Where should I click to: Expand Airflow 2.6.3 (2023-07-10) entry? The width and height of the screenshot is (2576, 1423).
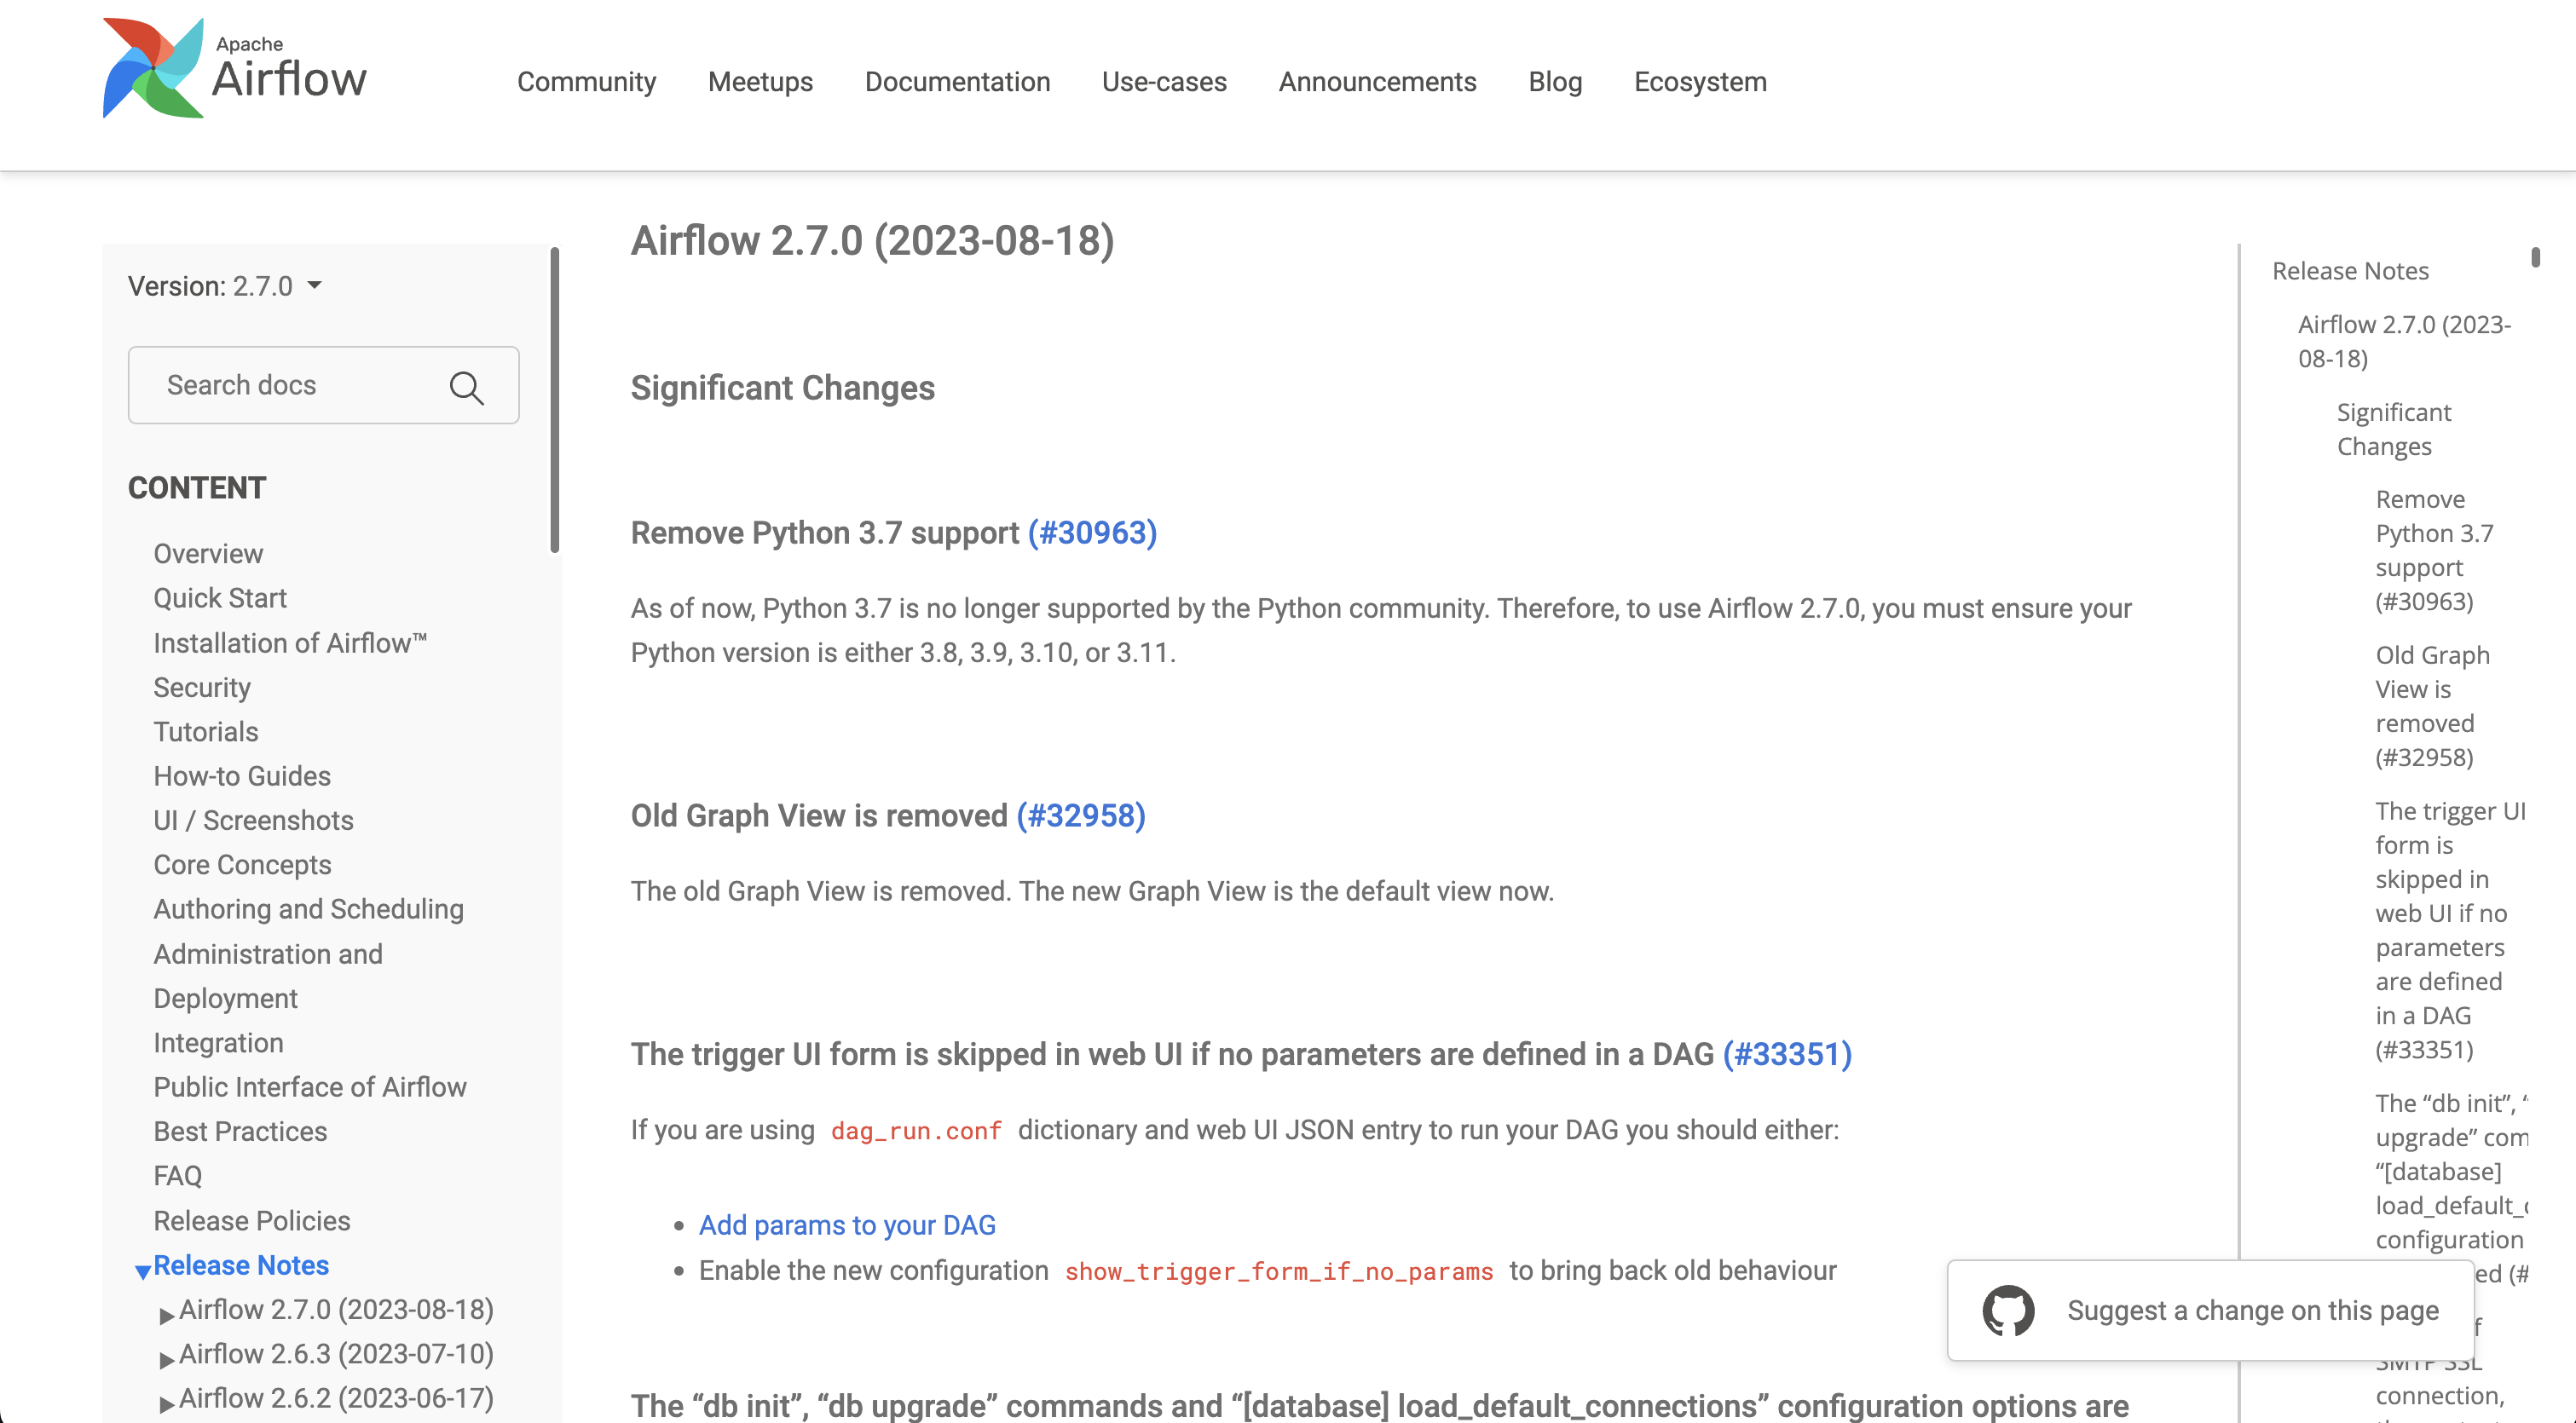click(167, 1358)
